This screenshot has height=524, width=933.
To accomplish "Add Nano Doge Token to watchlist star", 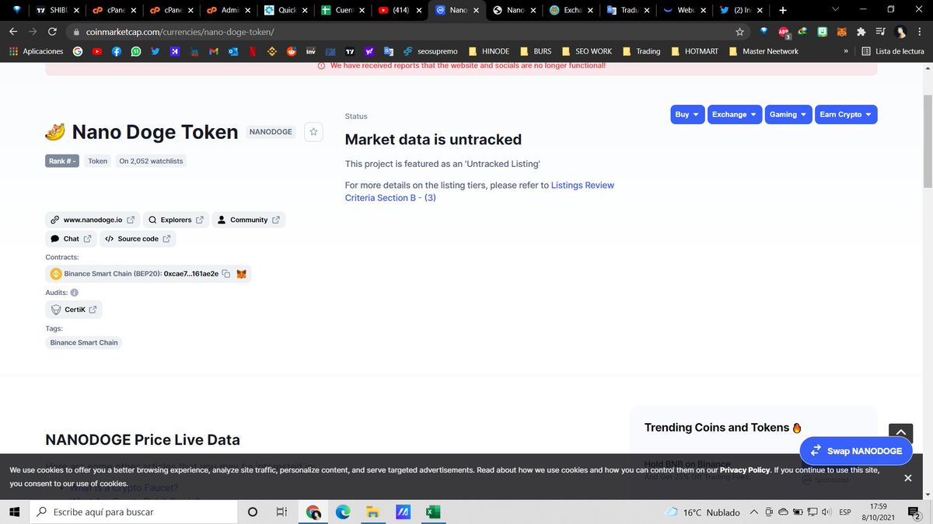I will (x=313, y=132).
